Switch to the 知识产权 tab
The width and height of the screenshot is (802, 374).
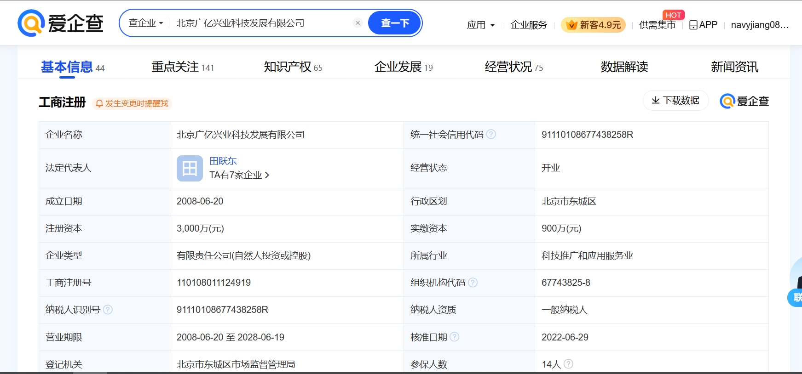click(x=293, y=67)
